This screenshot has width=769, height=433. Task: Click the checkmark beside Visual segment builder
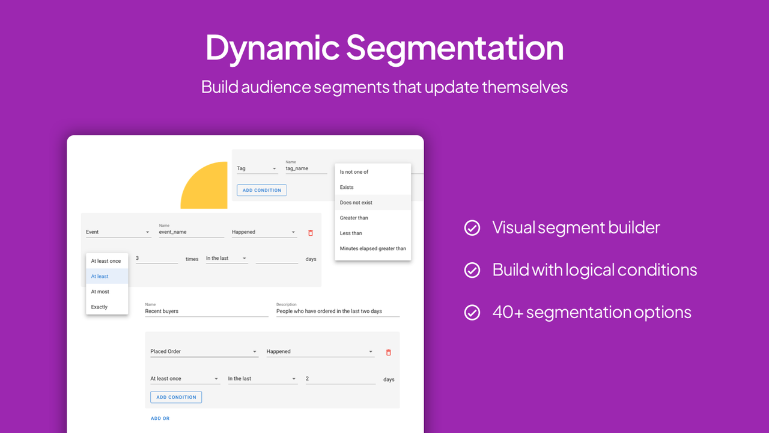(472, 228)
